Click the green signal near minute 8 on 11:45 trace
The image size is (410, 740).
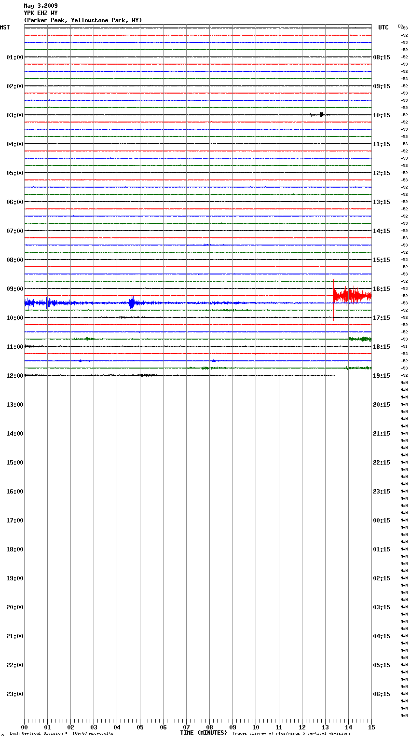[206, 368]
